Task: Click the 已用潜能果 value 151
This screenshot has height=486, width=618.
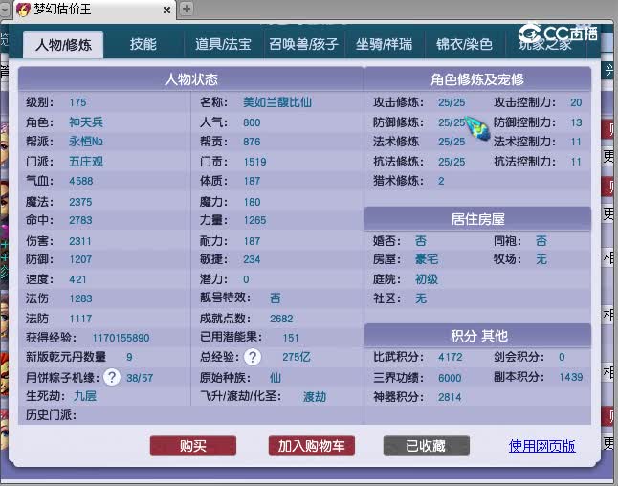Action: (291, 338)
